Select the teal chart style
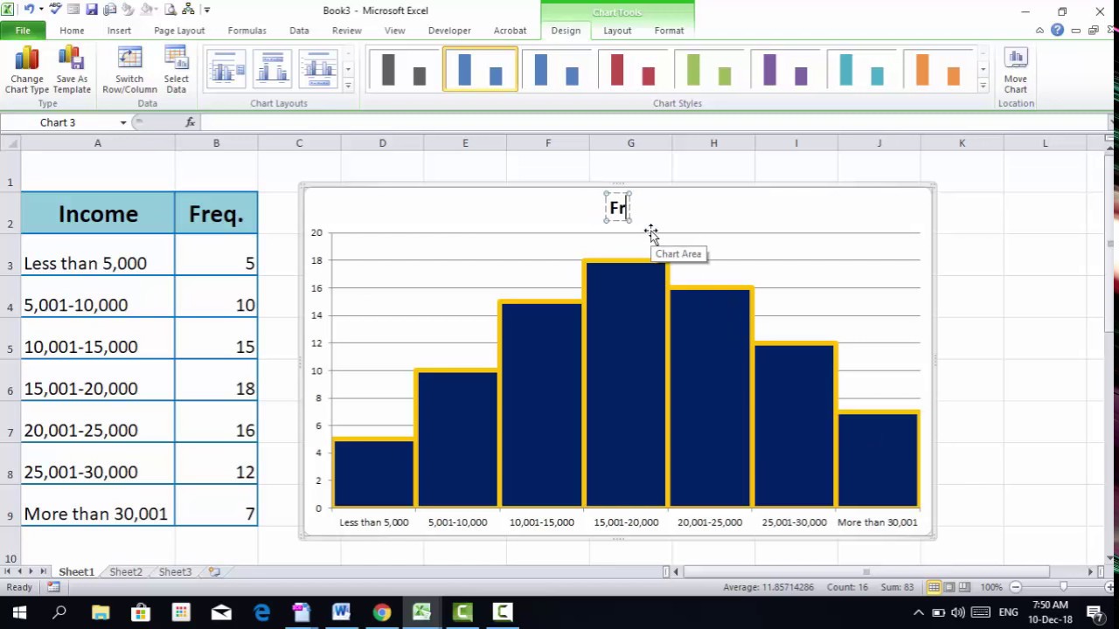This screenshot has height=629, width=1119. pyautogui.click(x=861, y=70)
